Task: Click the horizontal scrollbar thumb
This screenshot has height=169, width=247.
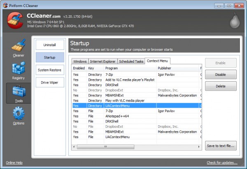Action: (x=105, y=147)
